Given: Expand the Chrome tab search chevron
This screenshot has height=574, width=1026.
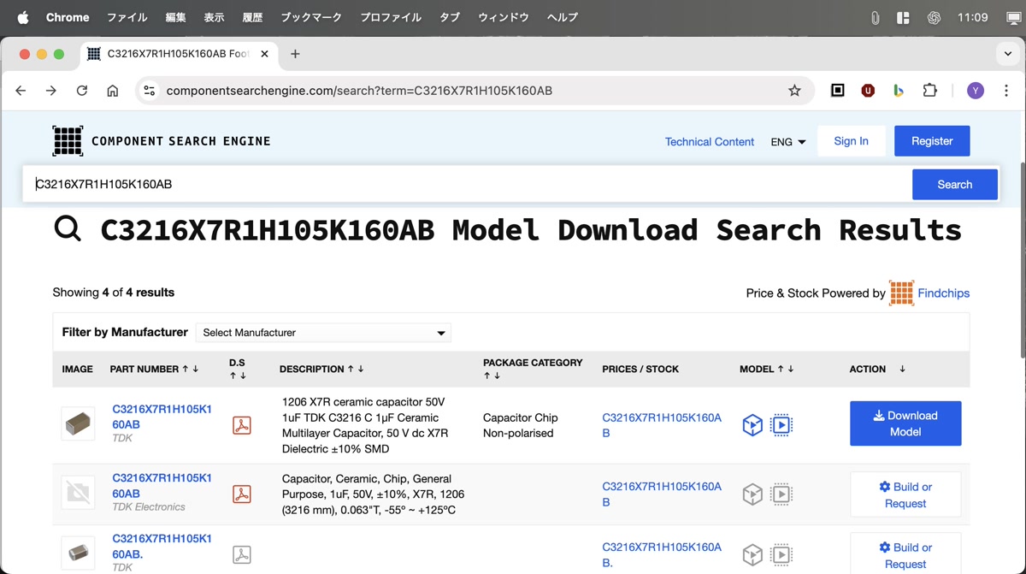Looking at the screenshot, I should [x=1008, y=54].
